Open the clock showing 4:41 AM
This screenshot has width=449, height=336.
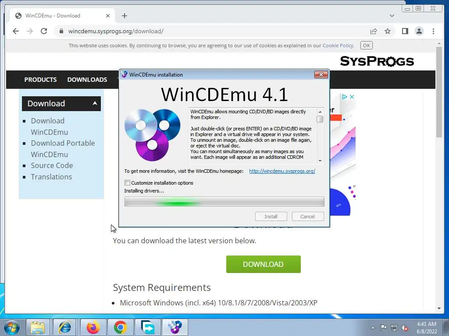point(427,328)
